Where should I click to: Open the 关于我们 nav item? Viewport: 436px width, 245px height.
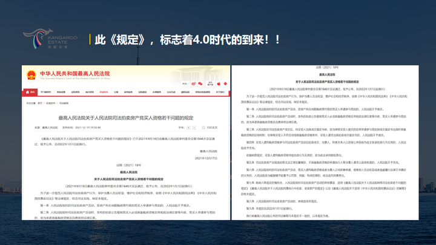pyautogui.click(x=220, y=92)
